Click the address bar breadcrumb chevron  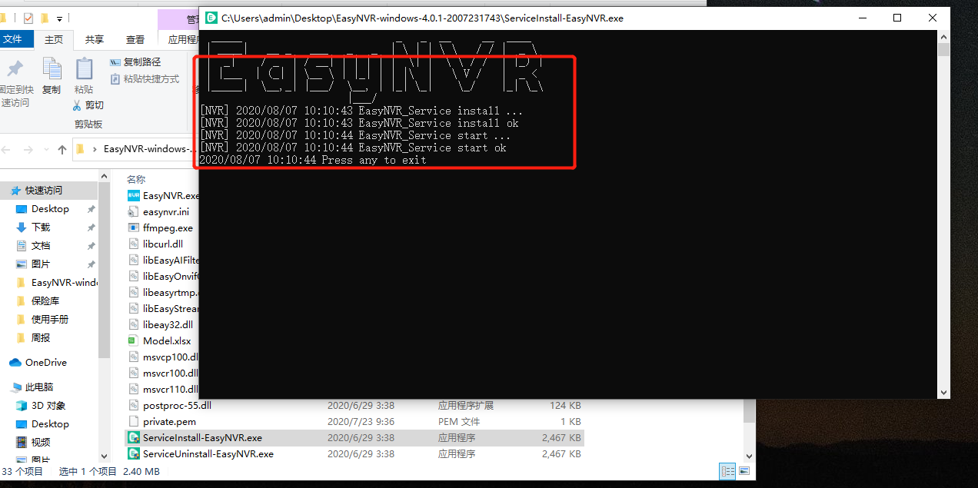tap(95, 149)
